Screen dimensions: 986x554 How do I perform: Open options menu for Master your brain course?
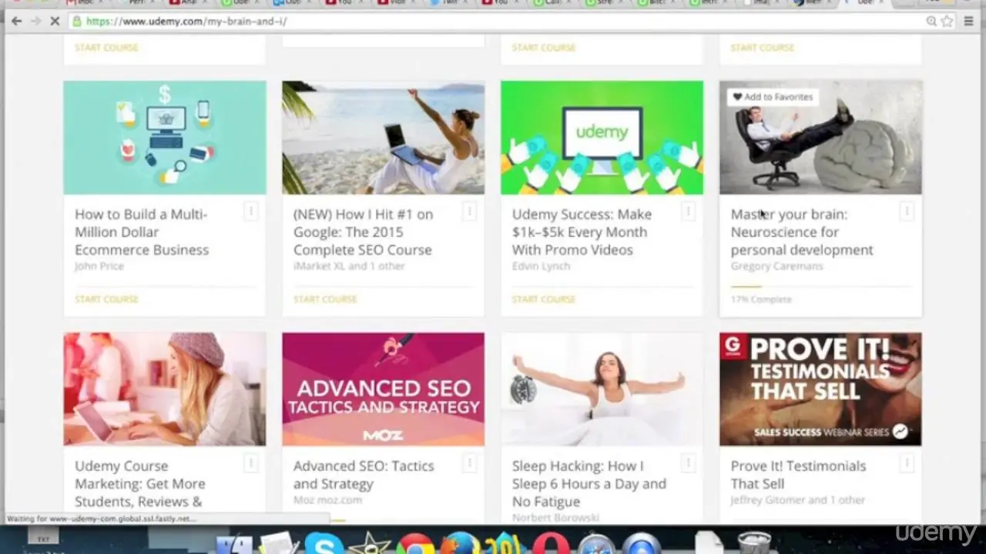907,211
